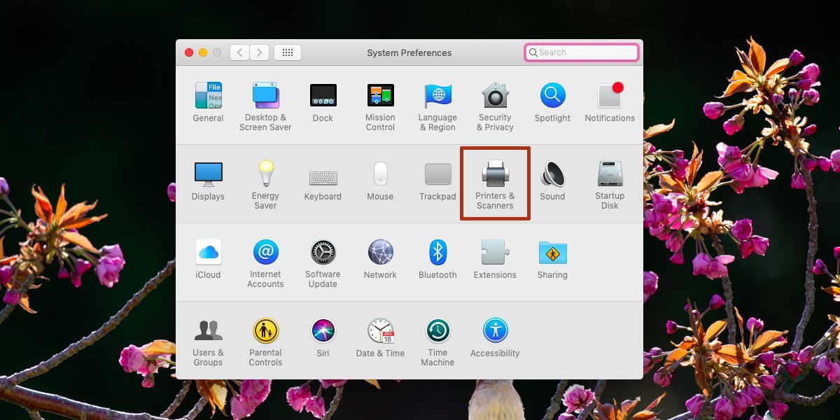
Task: Open Printers & Scanners pane
Action: pos(495,185)
